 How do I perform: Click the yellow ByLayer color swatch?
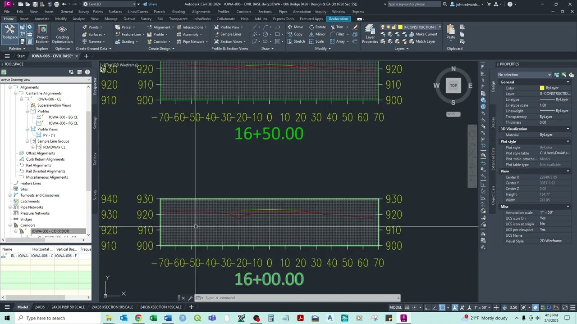(x=542, y=88)
